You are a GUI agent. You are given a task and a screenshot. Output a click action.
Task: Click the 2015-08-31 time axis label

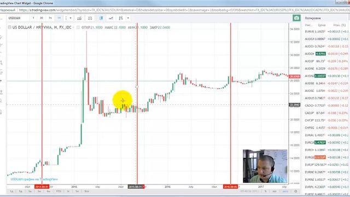(x=136, y=187)
